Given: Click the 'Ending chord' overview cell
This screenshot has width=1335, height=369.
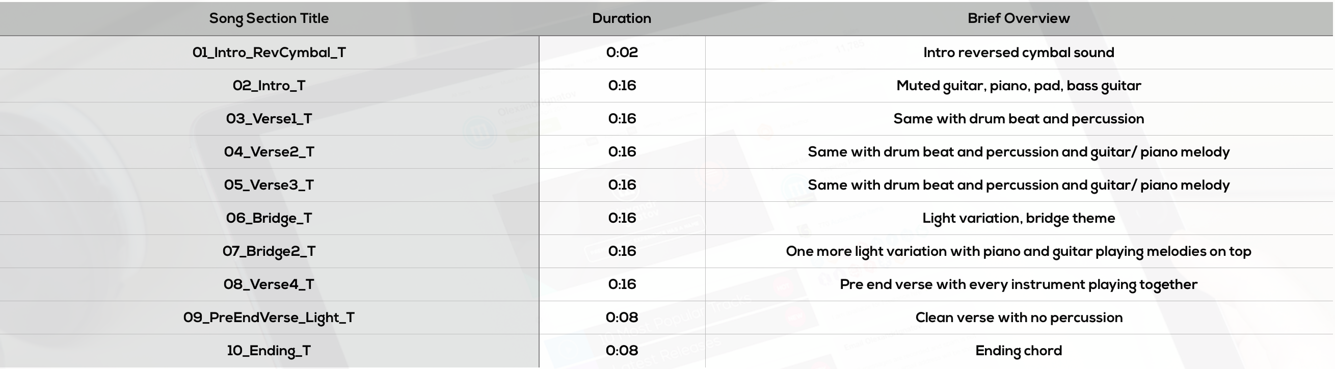Looking at the screenshot, I should (1019, 351).
